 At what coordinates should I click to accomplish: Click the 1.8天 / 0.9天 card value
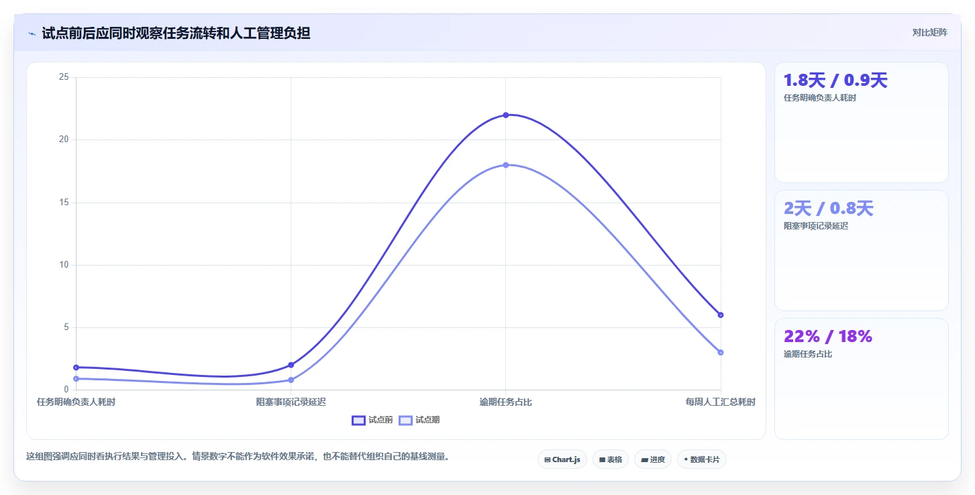pyautogui.click(x=835, y=80)
